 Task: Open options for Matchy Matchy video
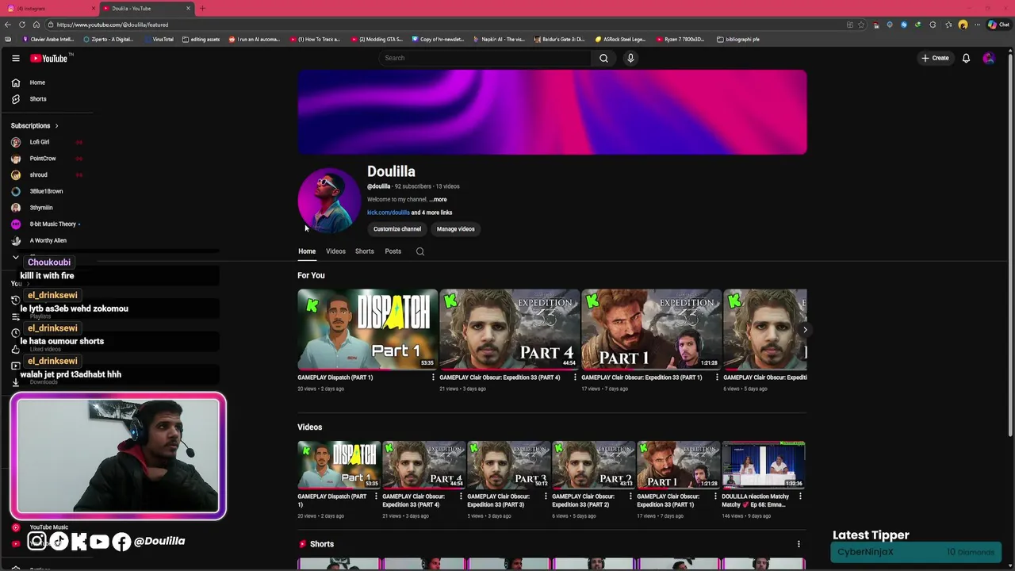point(800,496)
